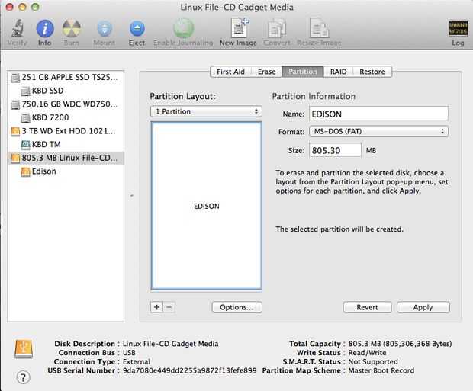Viewport: 473px width, 391px height.
Task: Click the Master Boot Record scheme text
Action: (x=381, y=370)
